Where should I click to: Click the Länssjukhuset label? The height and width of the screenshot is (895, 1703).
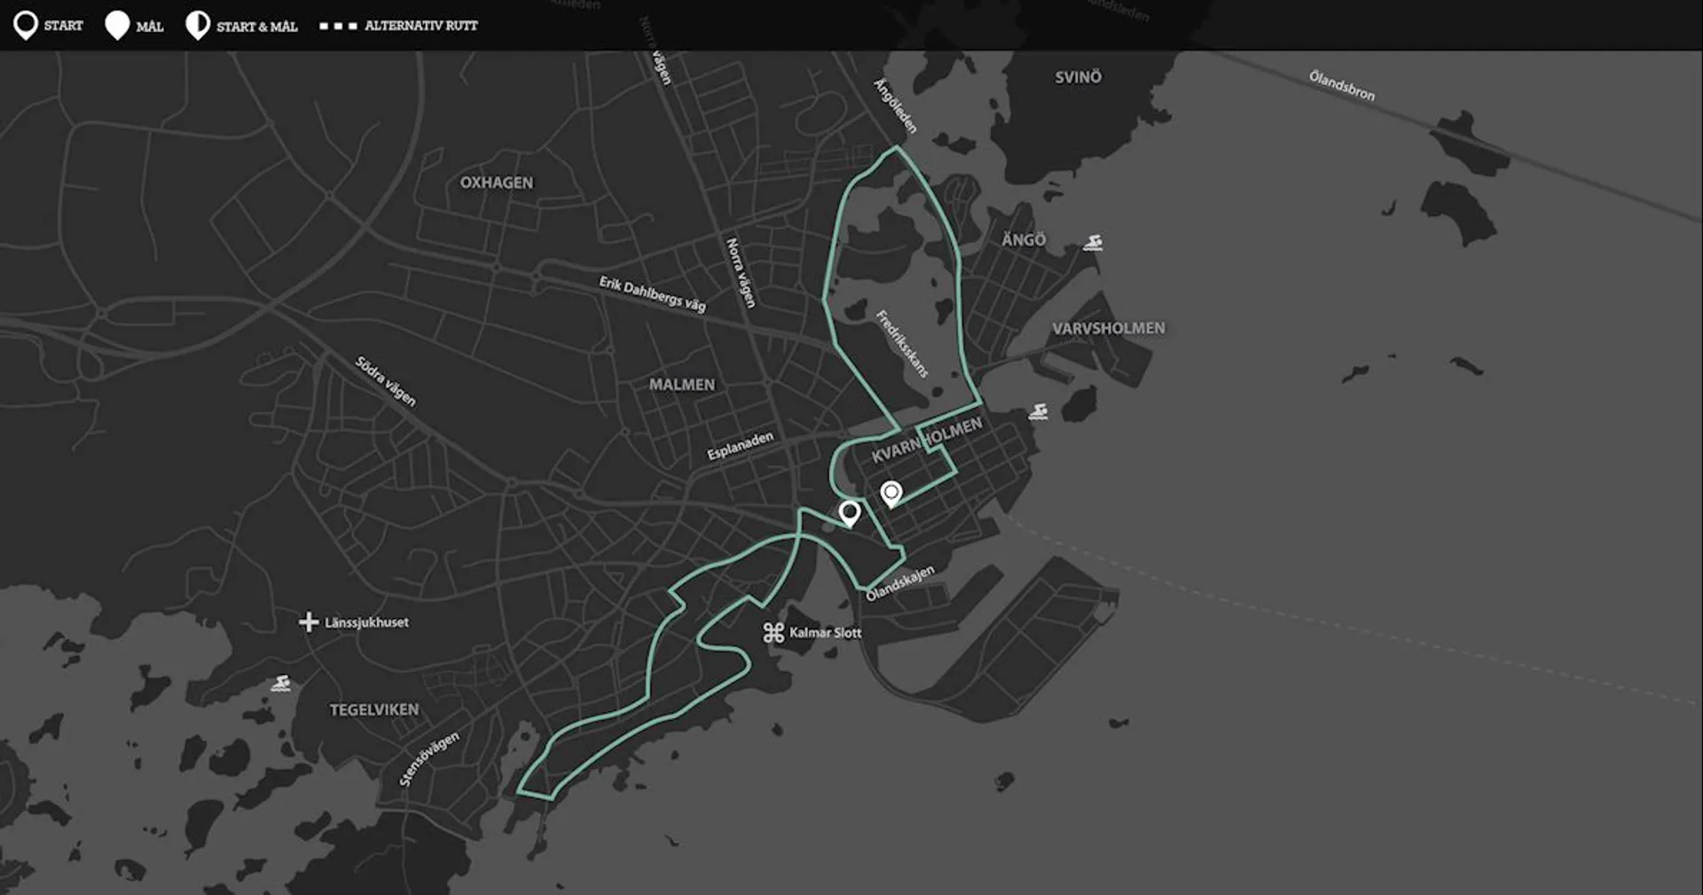367,622
